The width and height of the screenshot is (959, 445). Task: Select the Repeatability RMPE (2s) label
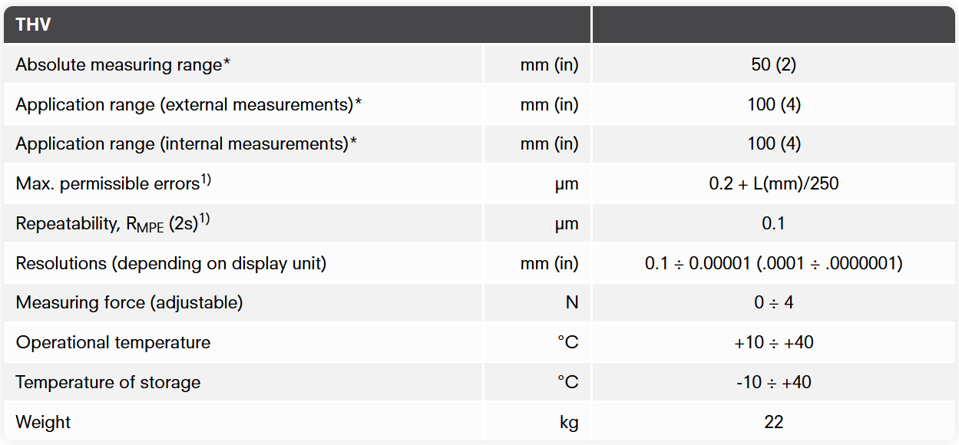113,224
